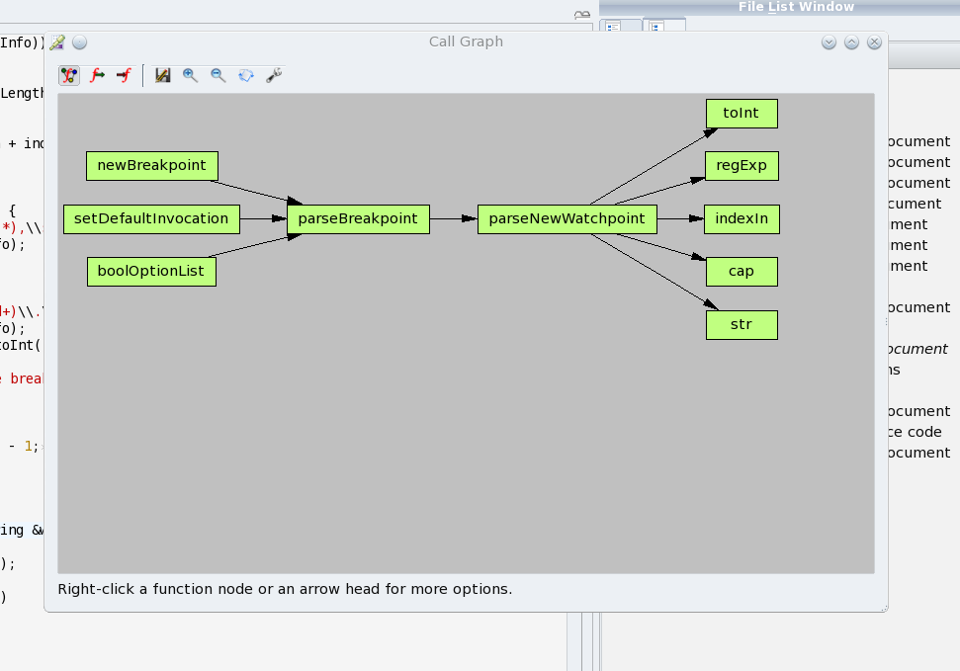This screenshot has width=960, height=671.
Task: Click the show called functions icon
Action: click(x=97, y=75)
